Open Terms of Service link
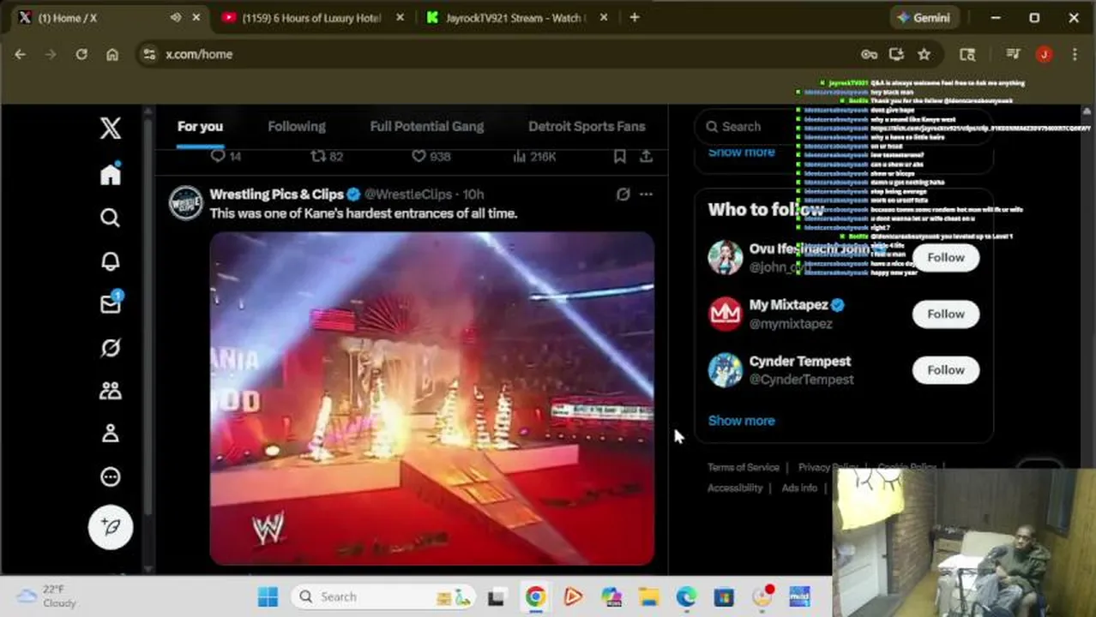 pyautogui.click(x=744, y=467)
